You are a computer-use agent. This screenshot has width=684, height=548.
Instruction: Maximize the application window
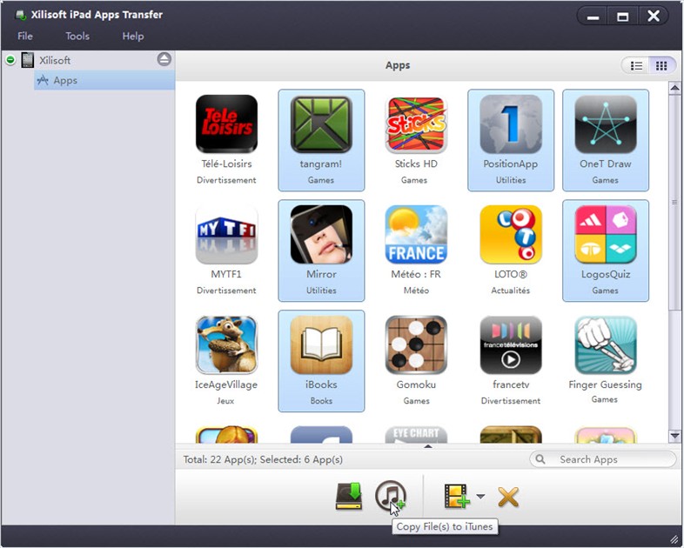pyautogui.click(x=622, y=17)
